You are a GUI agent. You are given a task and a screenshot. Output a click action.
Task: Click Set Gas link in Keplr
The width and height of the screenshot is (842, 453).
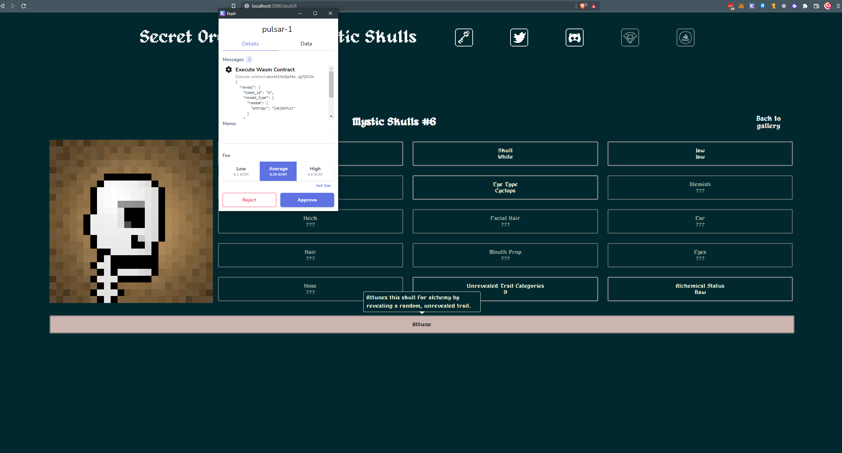point(323,186)
